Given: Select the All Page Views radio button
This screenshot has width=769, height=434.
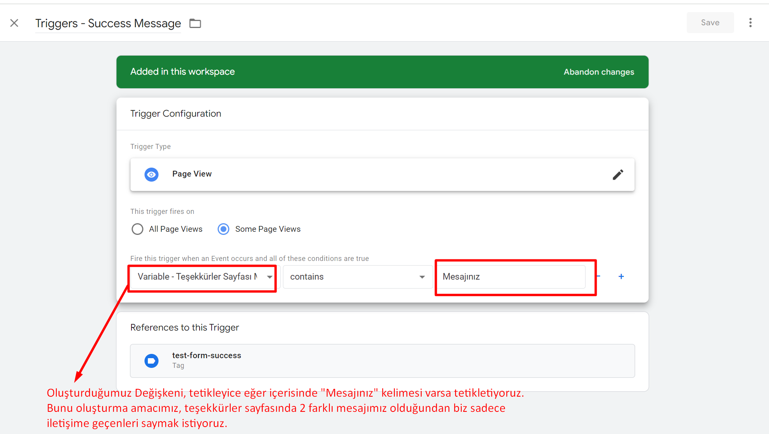Looking at the screenshot, I should click(137, 229).
